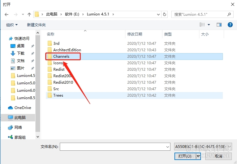Sort by 类型 column header

[168, 34]
